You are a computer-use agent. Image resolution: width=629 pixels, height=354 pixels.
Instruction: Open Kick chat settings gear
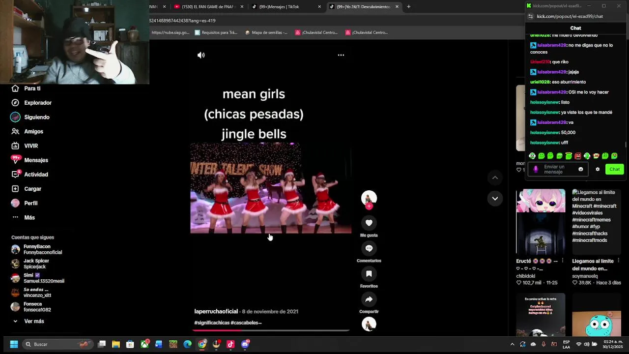coord(598,169)
